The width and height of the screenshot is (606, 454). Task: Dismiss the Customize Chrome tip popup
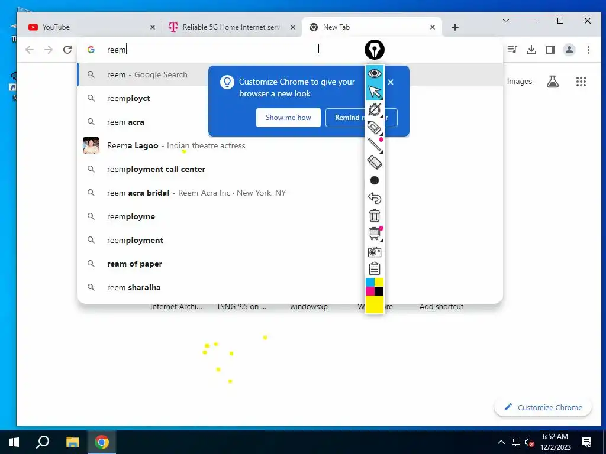coord(391,82)
